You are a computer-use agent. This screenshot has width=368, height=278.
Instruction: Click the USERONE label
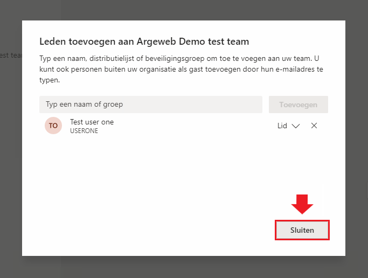(84, 131)
